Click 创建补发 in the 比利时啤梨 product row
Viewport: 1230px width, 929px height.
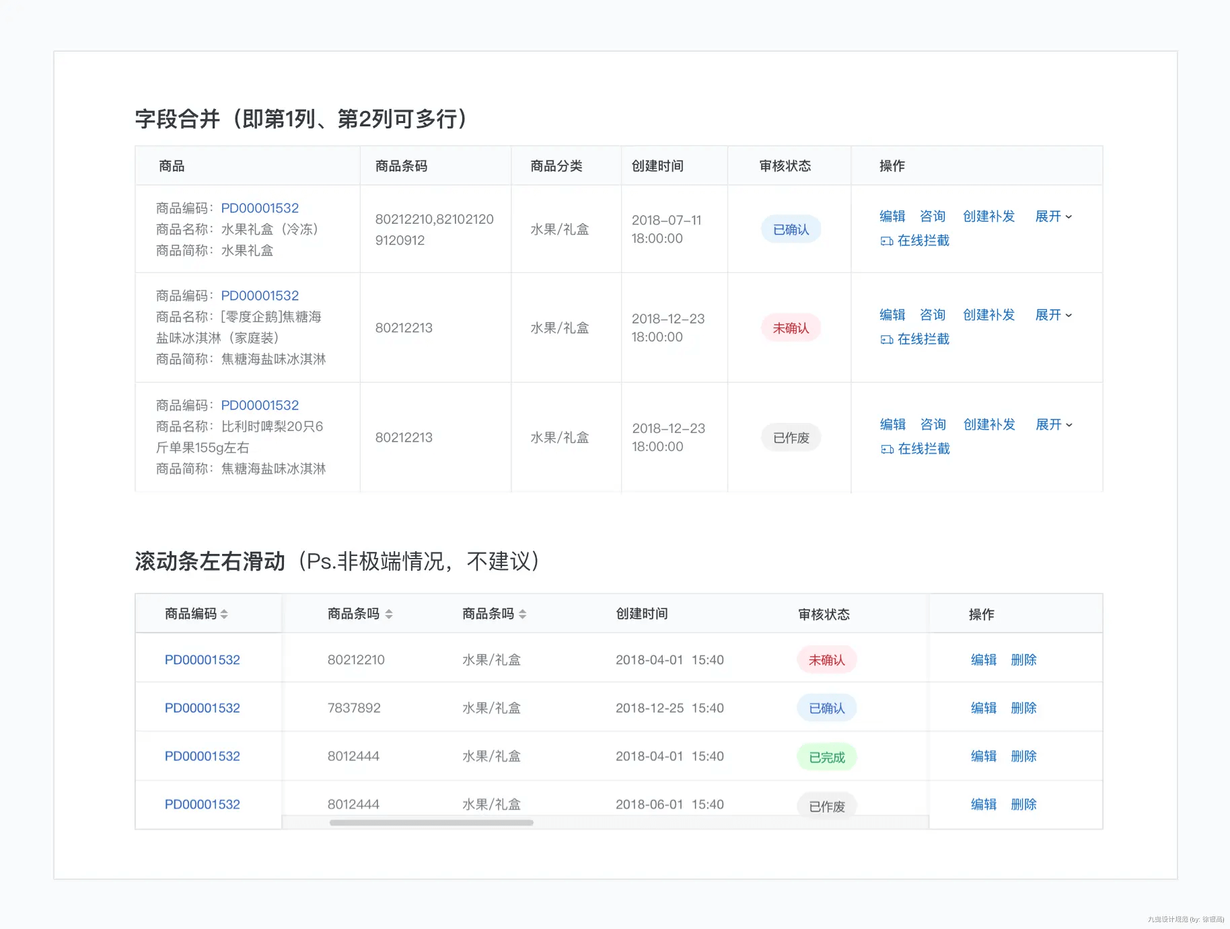click(x=989, y=425)
